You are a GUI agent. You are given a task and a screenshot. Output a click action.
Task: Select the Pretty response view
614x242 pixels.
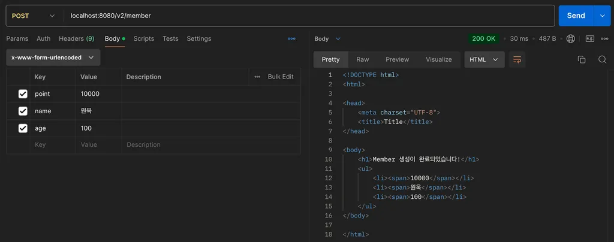(330, 59)
